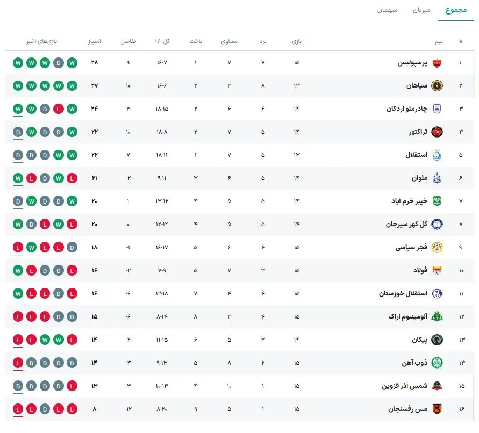The image size is (479, 433).
Task: Click the Zob Ahan team logo
Action: 437,363
